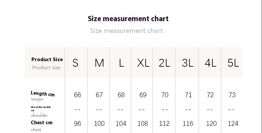Click the 4L size column header

(210, 63)
